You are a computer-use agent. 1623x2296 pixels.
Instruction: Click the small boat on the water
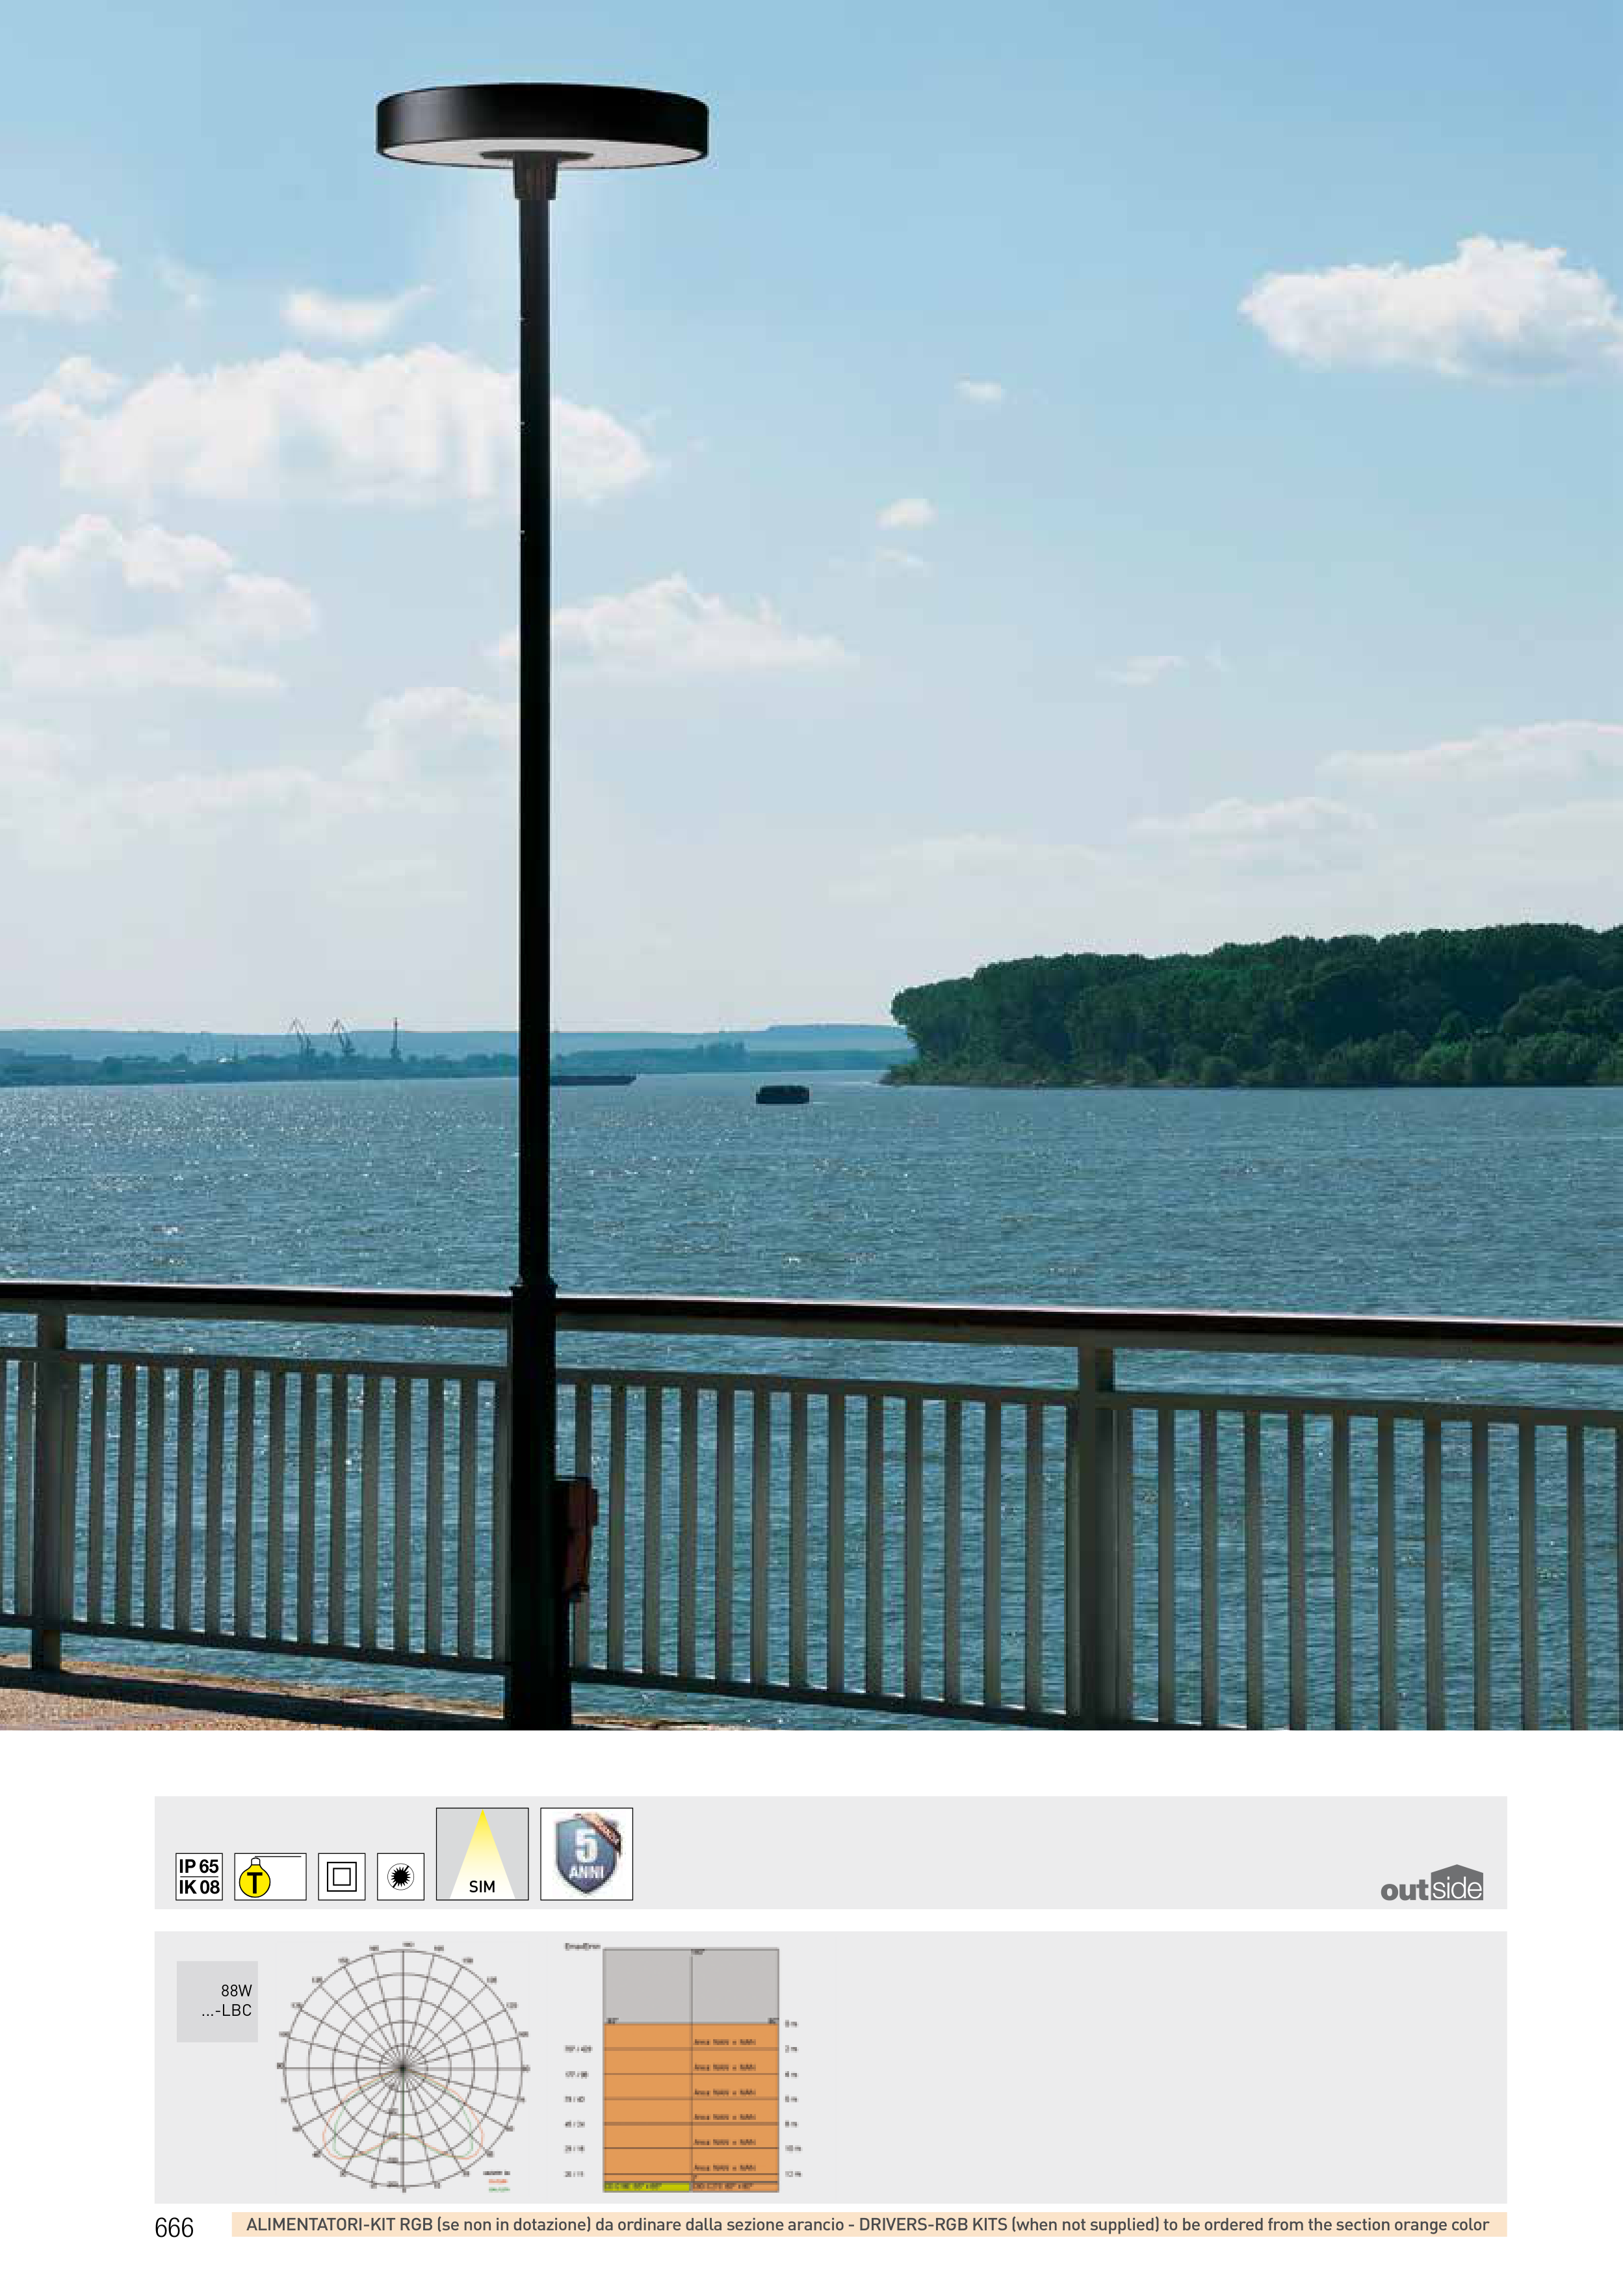point(782,1094)
